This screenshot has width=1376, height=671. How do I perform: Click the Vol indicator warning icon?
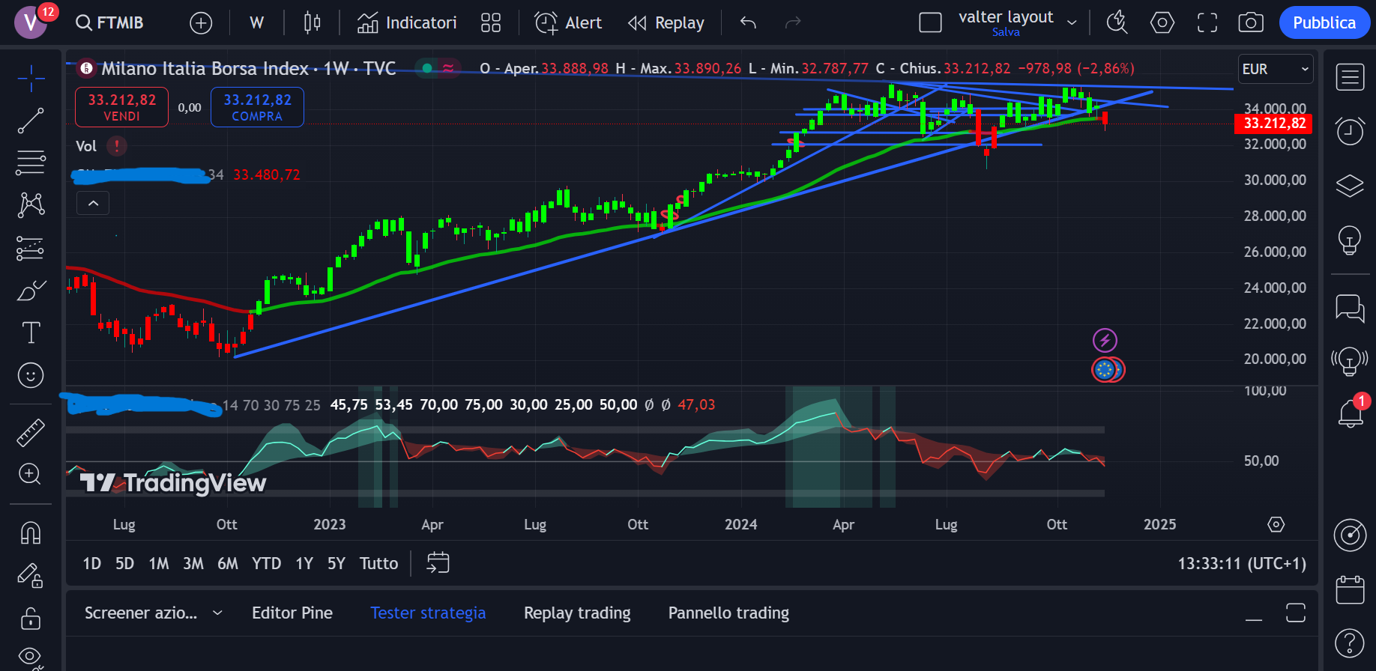pyautogui.click(x=117, y=146)
